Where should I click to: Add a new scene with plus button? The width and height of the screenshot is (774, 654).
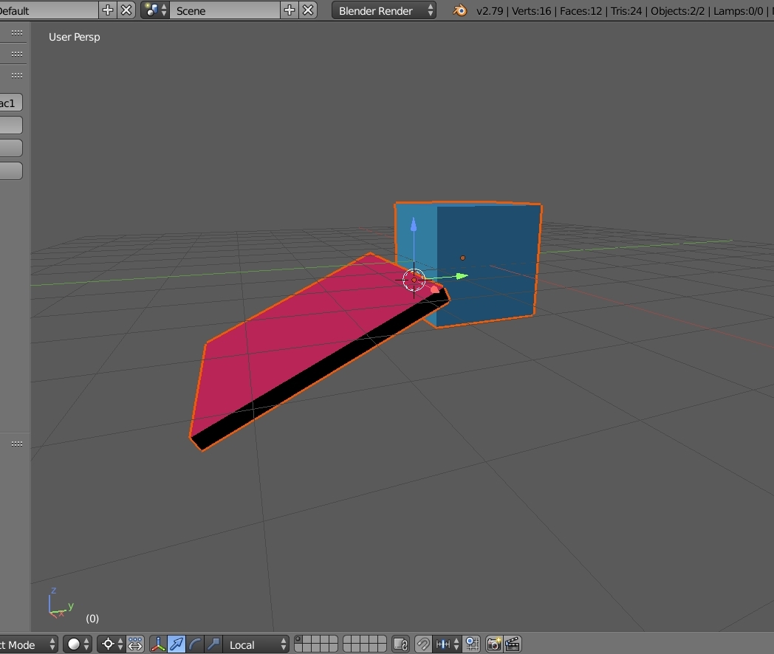pyautogui.click(x=290, y=10)
